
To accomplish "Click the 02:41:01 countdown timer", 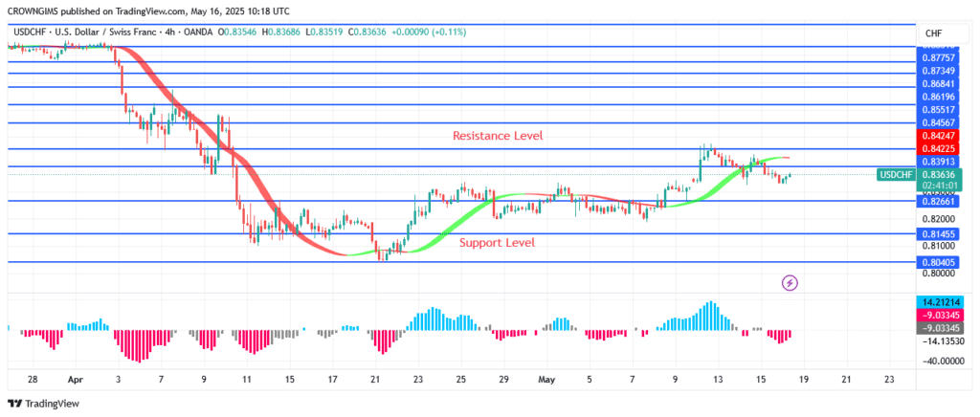I will pos(940,186).
